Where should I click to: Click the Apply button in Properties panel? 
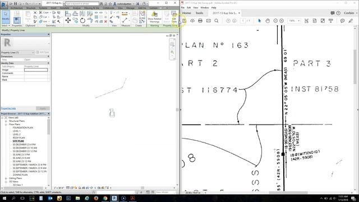tap(43, 108)
